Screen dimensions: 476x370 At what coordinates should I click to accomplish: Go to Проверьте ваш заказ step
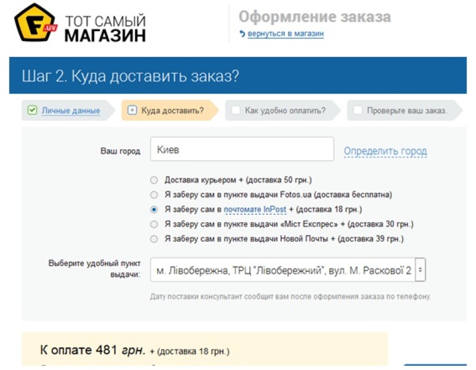tap(406, 111)
